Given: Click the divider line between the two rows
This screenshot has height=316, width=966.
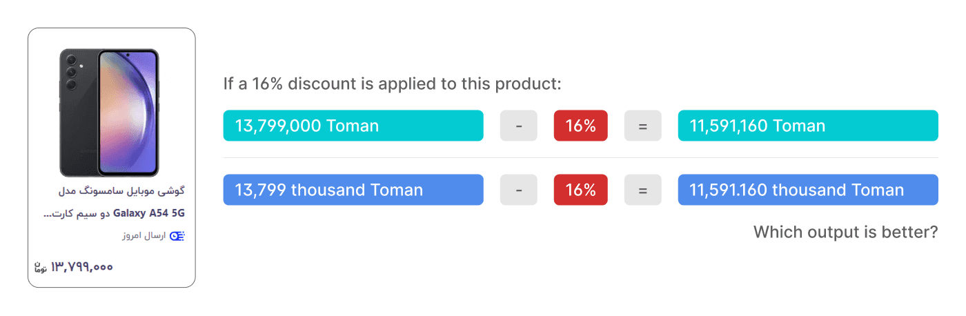Looking at the screenshot, I should (x=581, y=157).
